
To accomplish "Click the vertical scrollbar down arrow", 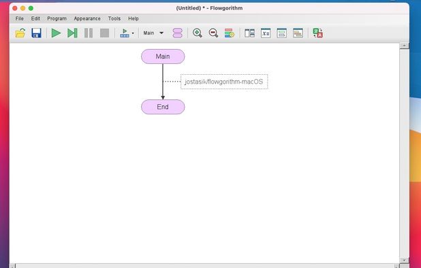I will coord(404,260).
